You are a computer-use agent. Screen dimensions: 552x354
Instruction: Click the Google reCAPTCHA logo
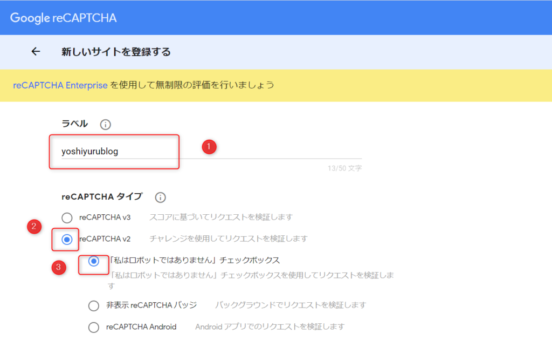pos(64,18)
